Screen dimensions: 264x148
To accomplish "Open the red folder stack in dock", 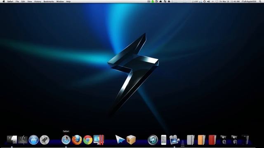I will pos(212,140).
